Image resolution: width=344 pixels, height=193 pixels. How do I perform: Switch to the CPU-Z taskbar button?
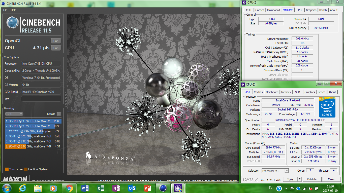click(x=178, y=188)
